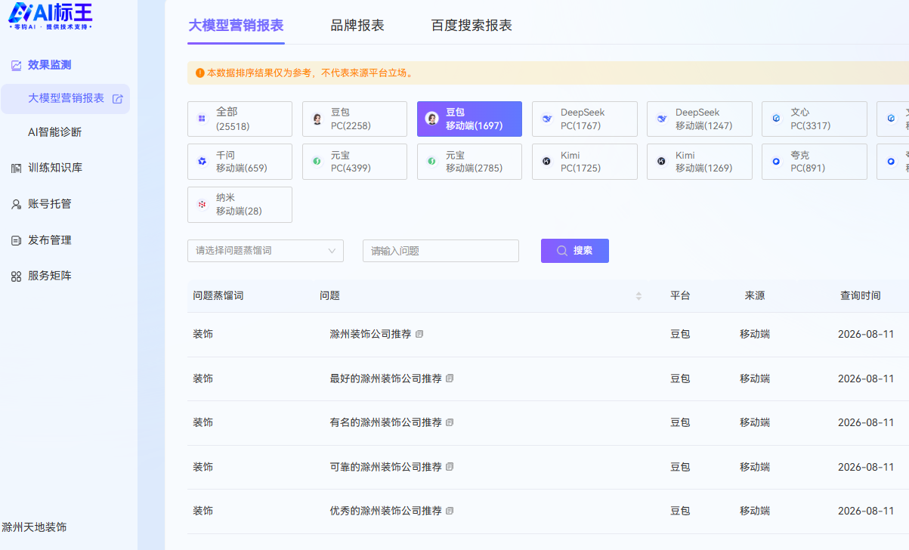
Task: Select the 豆包 移动端(1697) filter card
Action: click(469, 119)
